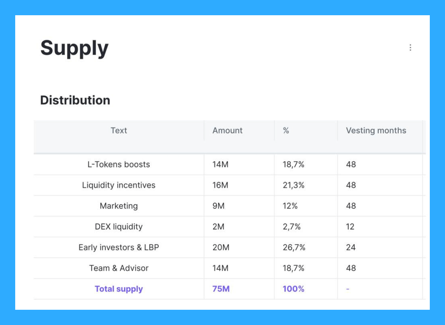Click the Team & Advisor cell

(x=119, y=268)
